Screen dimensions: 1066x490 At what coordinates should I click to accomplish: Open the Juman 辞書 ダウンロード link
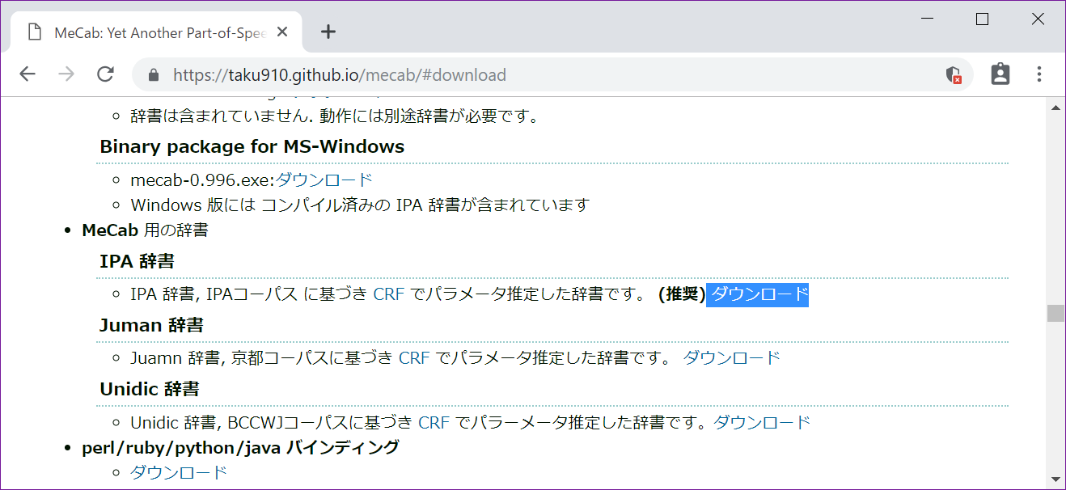click(730, 357)
